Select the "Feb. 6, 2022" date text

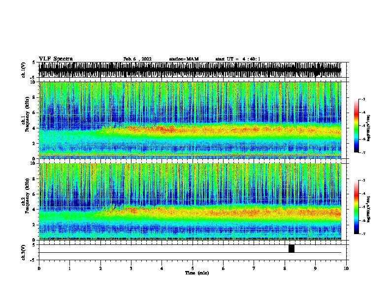tap(137, 59)
